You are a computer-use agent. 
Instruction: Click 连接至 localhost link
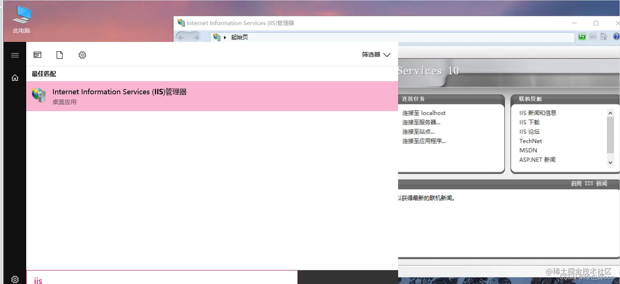424,113
